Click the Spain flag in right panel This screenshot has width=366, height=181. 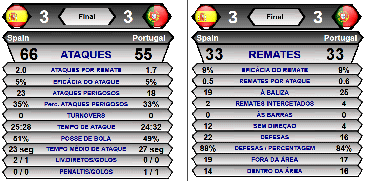click(206, 17)
